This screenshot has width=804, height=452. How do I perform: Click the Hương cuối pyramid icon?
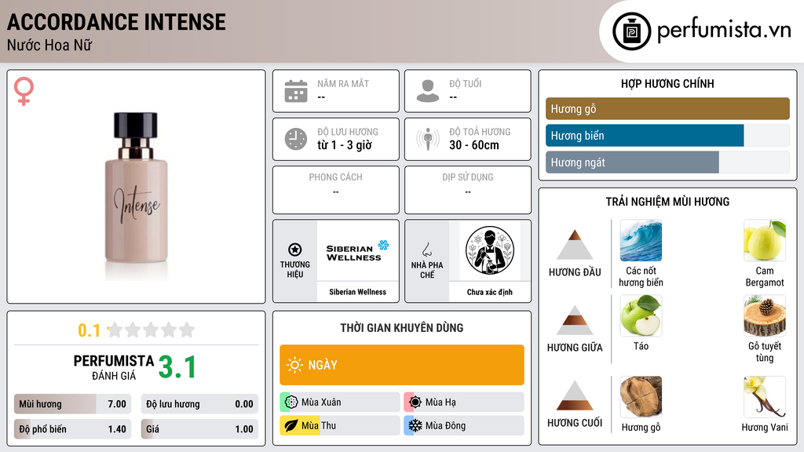point(575,395)
